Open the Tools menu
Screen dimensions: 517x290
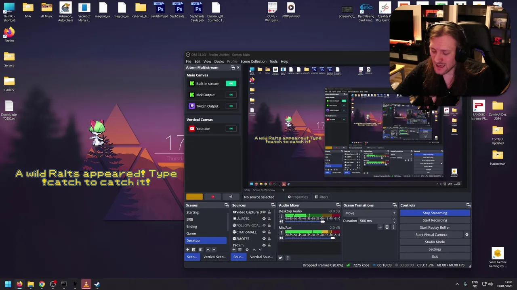(x=273, y=62)
